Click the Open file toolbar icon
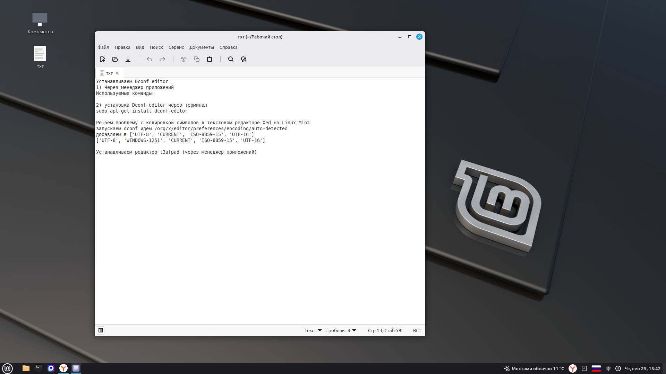The width and height of the screenshot is (666, 374). (115, 59)
